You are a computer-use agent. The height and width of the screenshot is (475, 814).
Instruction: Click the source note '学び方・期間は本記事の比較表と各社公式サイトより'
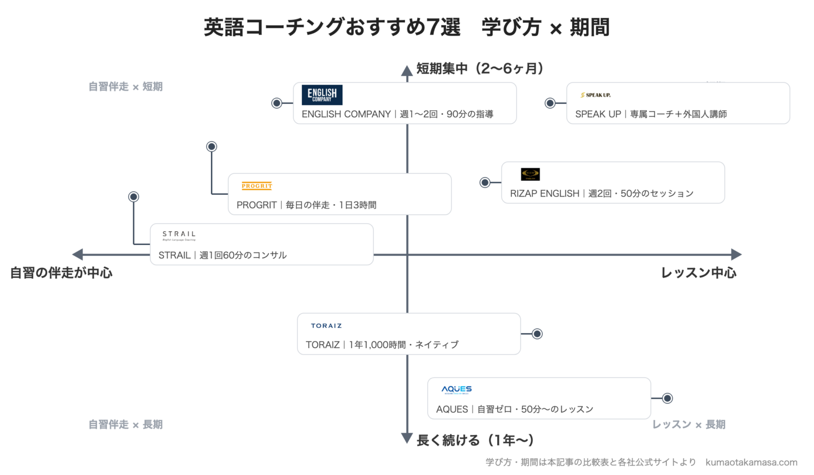tap(590, 462)
